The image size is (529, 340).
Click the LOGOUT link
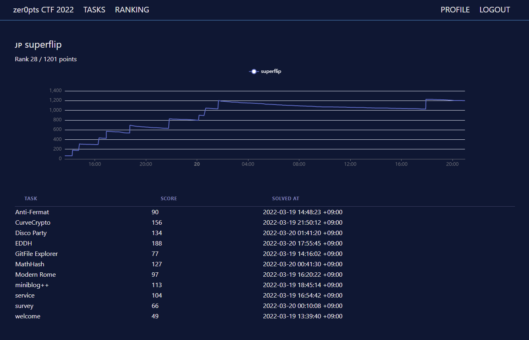coord(495,10)
